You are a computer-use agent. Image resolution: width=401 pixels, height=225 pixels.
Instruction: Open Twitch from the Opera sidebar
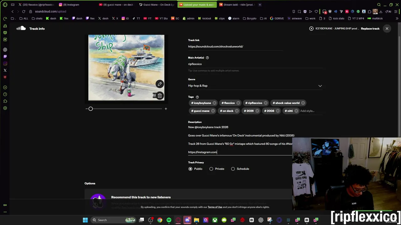[5, 57]
